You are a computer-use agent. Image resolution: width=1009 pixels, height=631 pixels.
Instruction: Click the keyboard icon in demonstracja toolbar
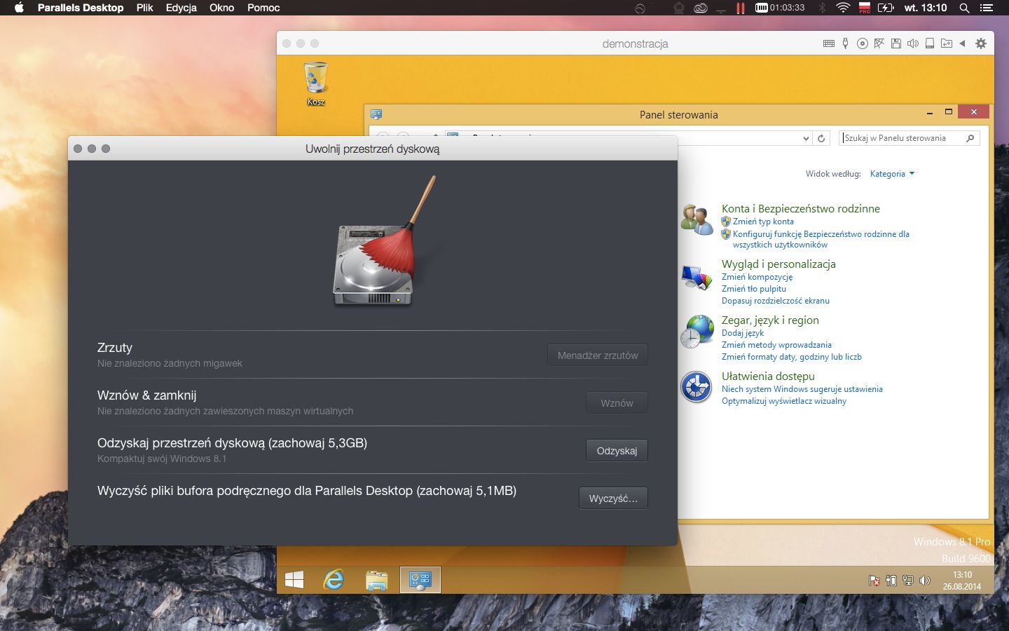(829, 43)
